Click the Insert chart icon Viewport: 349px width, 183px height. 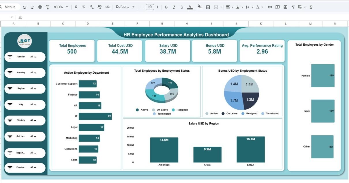point(285,7)
